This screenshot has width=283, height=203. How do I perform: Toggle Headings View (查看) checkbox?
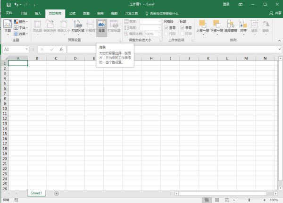click(x=182, y=28)
